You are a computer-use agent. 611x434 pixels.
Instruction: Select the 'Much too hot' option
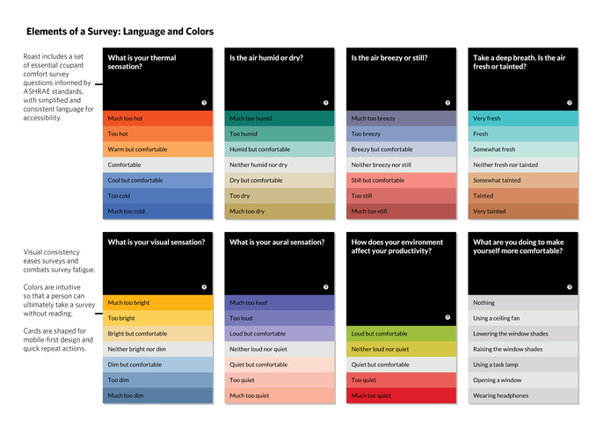tap(158, 119)
